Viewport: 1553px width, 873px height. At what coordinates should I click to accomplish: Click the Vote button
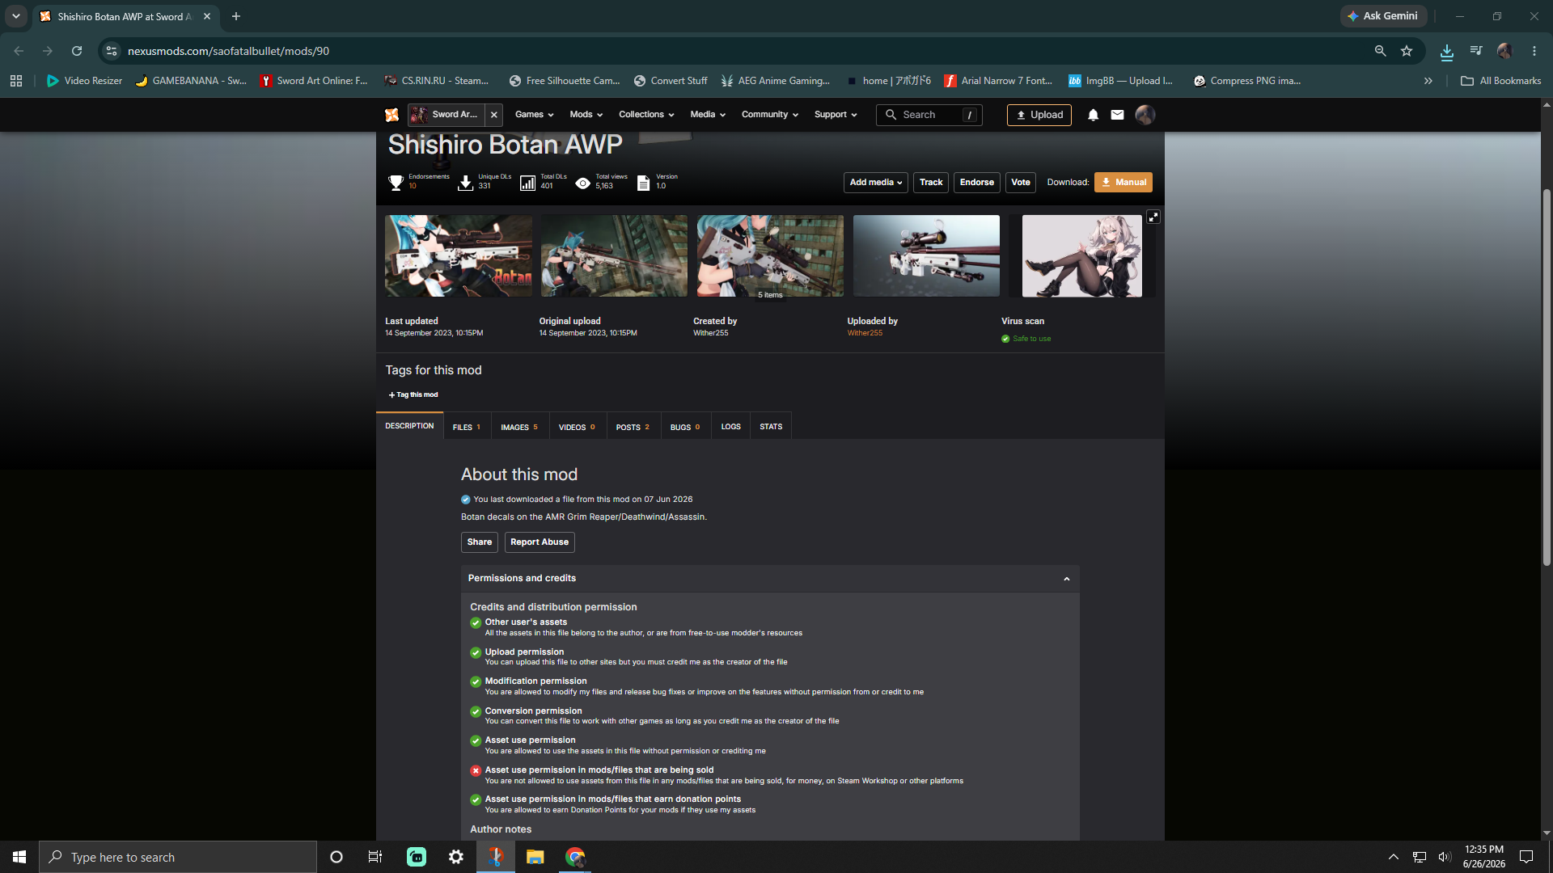tap(1021, 183)
